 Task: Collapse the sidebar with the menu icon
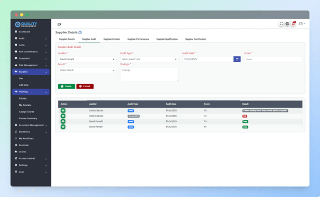[x=59, y=24]
